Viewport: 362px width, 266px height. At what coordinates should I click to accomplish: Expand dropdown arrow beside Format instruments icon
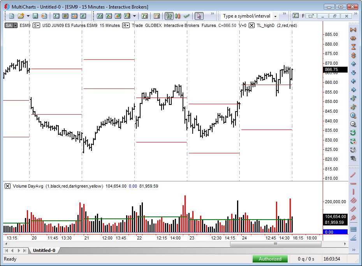point(134,16)
